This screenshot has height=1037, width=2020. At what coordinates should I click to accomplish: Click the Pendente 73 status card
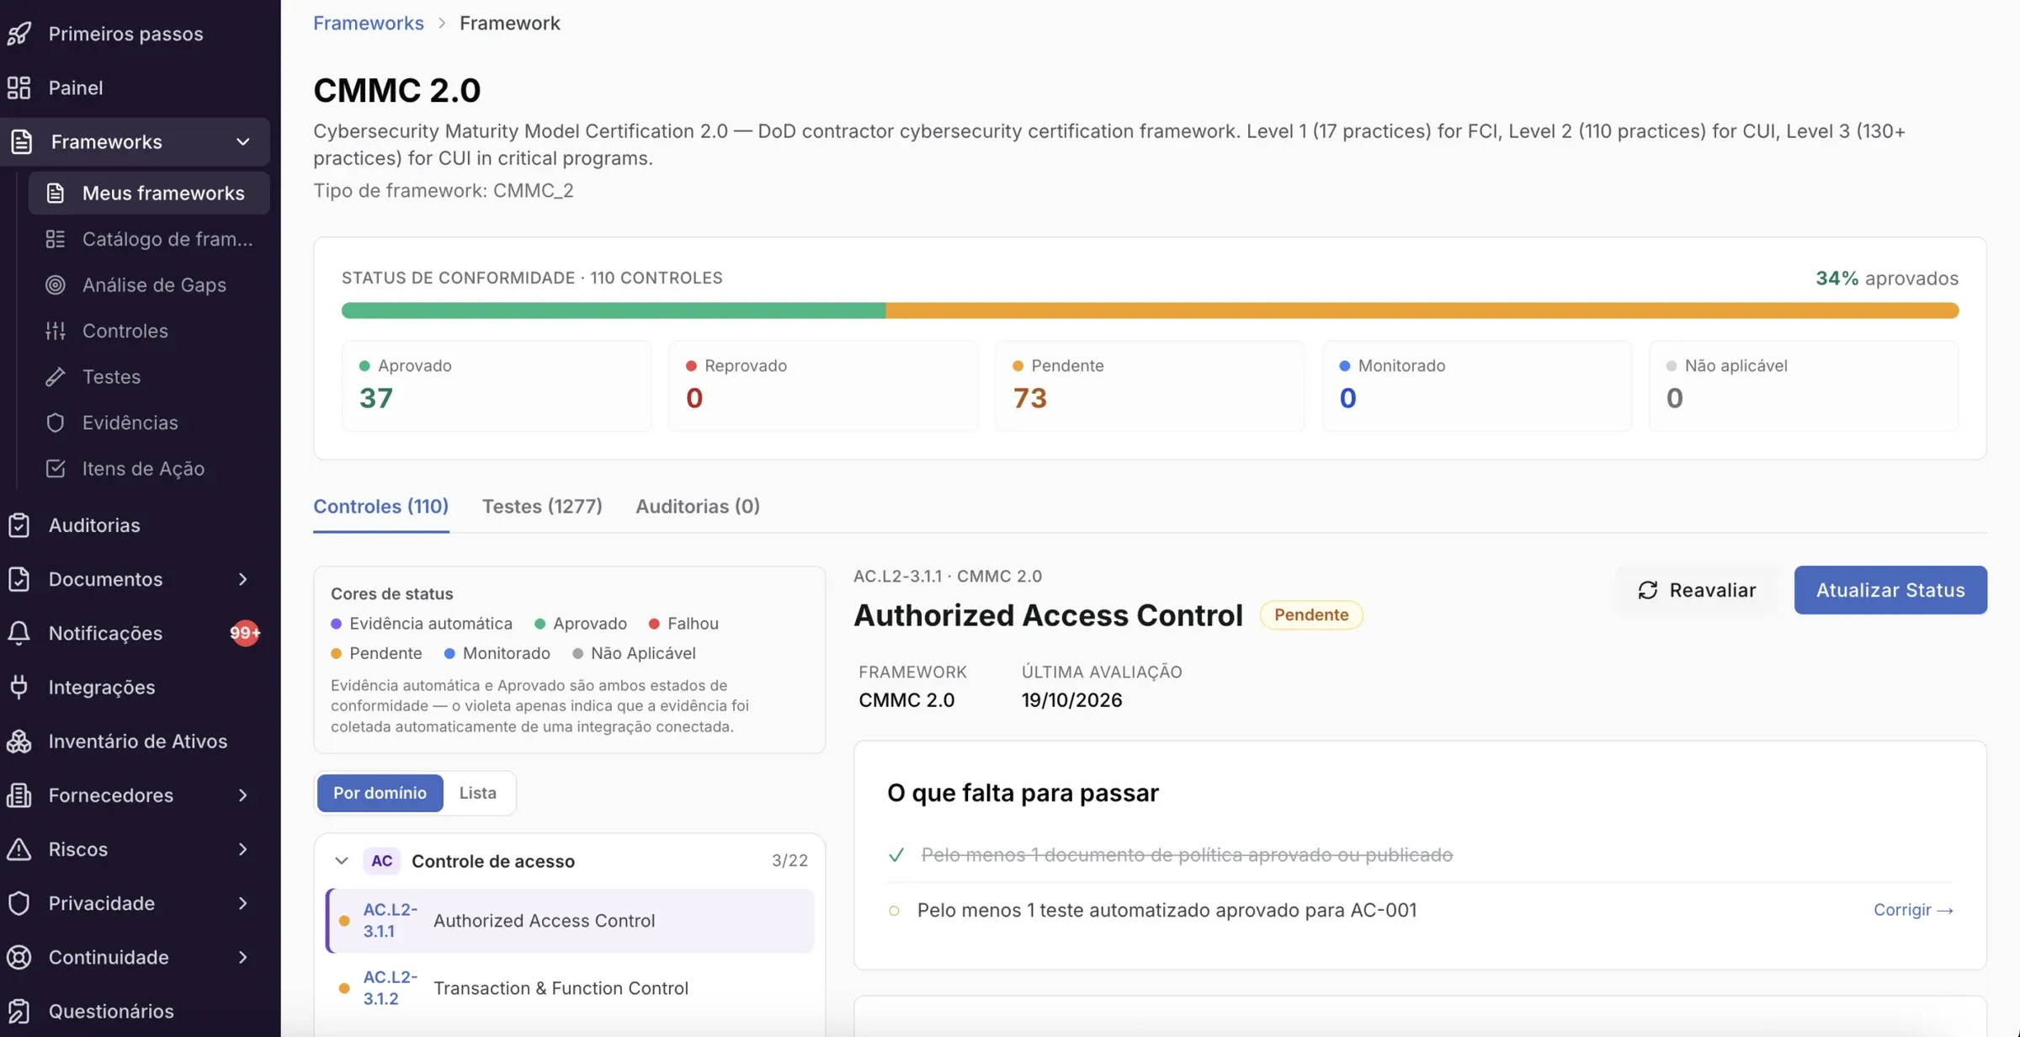(x=1150, y=386)
